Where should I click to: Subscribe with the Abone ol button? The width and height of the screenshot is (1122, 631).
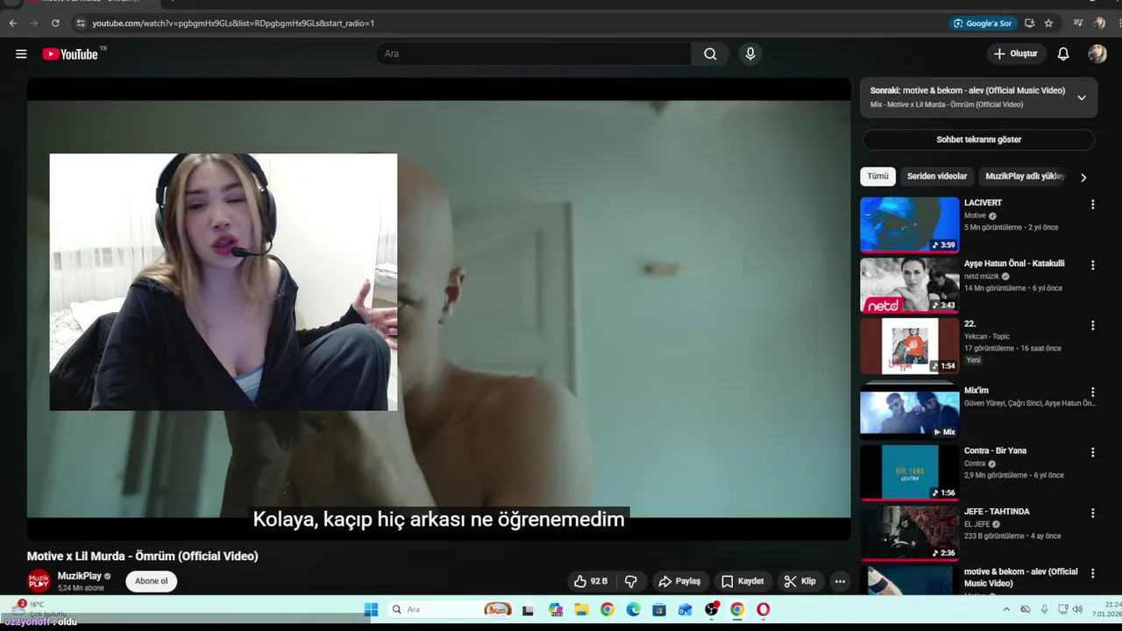coord(151,581)
